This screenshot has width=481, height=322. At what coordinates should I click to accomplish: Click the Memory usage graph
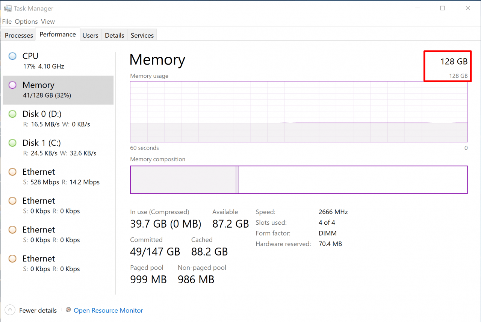point(299,112)
